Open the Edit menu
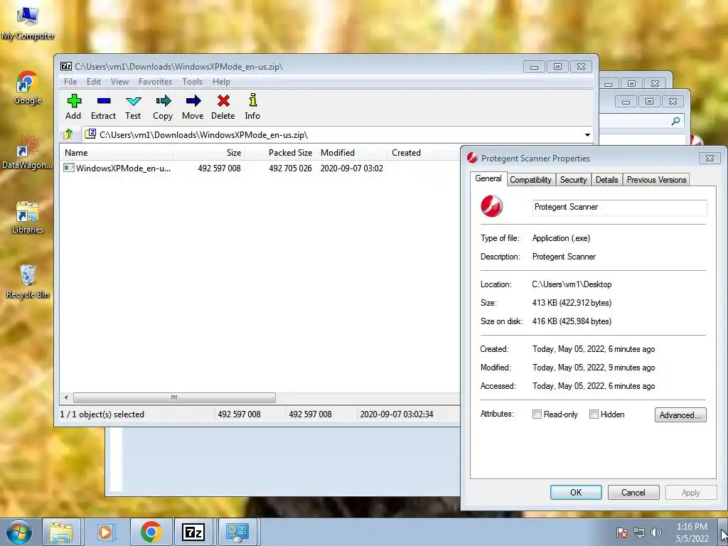The width and height of the screenshot is (728, 546). pos(93,82)
